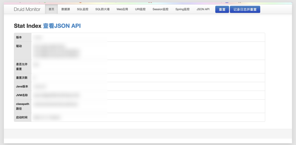Select the JVM名称 row label
Screen dimensions: 296x145
[x=22, y=95]
